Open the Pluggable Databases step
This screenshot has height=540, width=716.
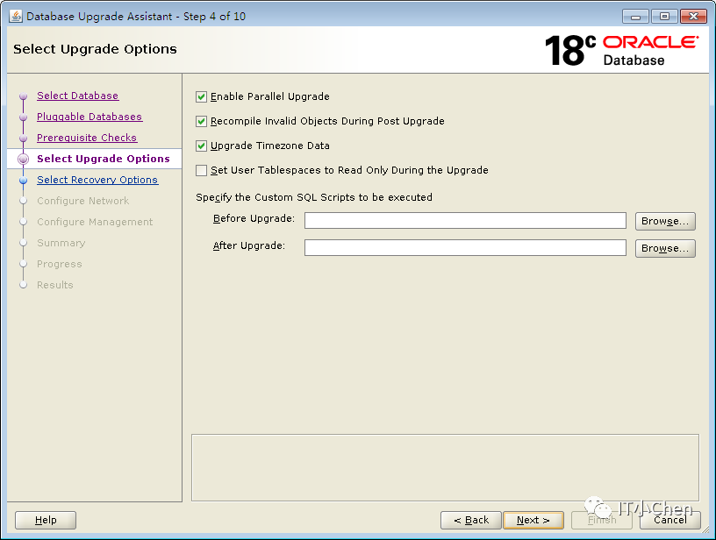click(x=89, y=117)
